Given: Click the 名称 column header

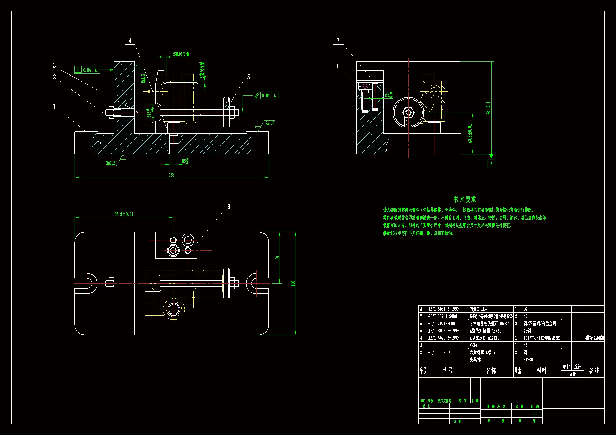Looking at the screenshot, I should pyautogui.click(x=491, y=371).
